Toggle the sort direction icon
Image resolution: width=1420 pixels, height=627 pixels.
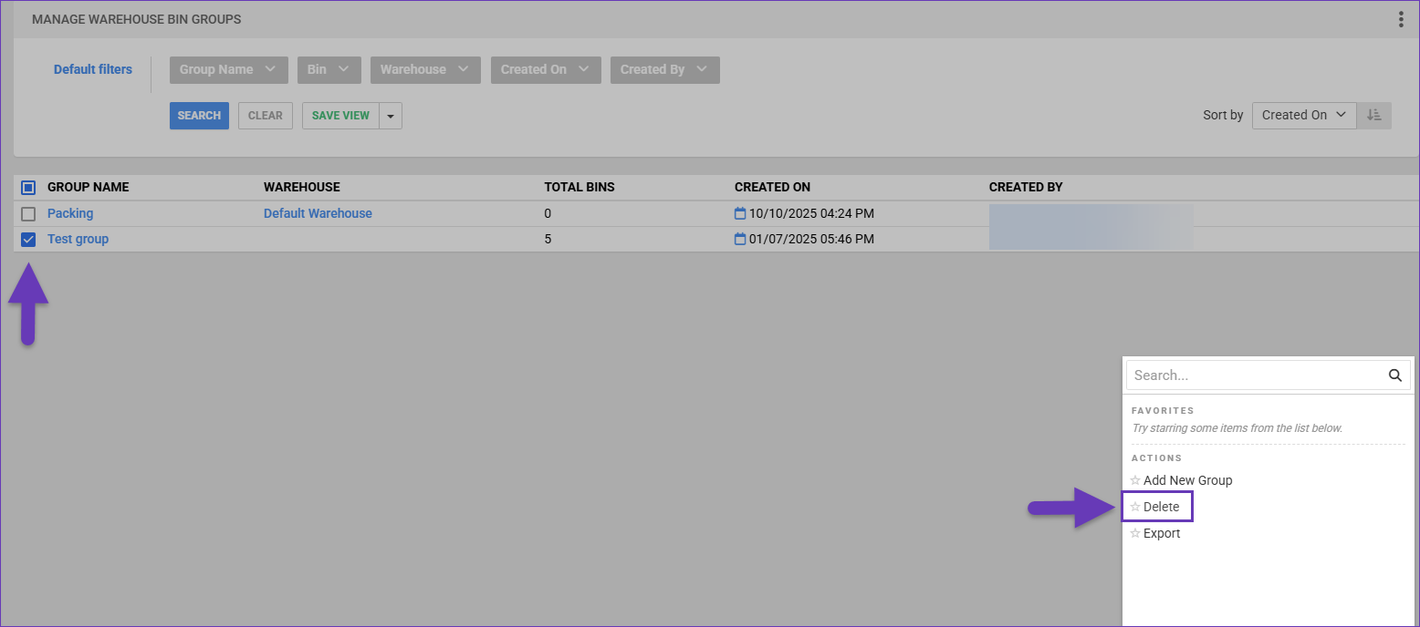tap(1373, 115)
